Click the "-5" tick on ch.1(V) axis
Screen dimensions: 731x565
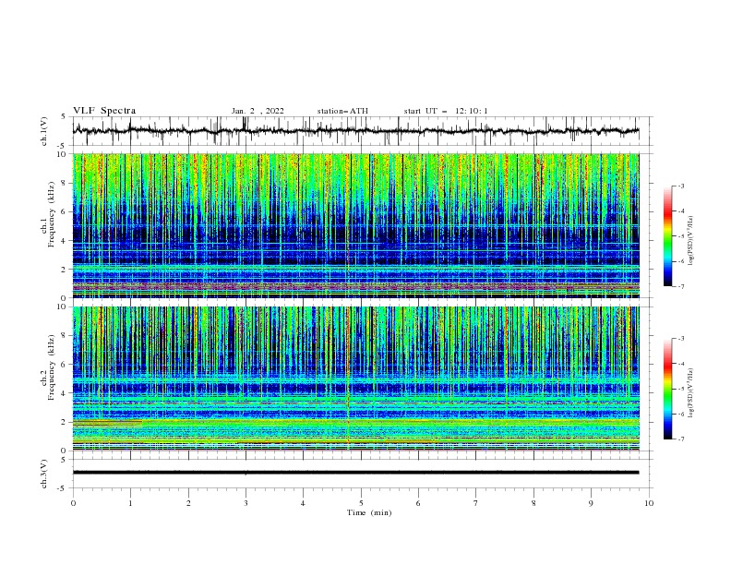tap(62, 146)
